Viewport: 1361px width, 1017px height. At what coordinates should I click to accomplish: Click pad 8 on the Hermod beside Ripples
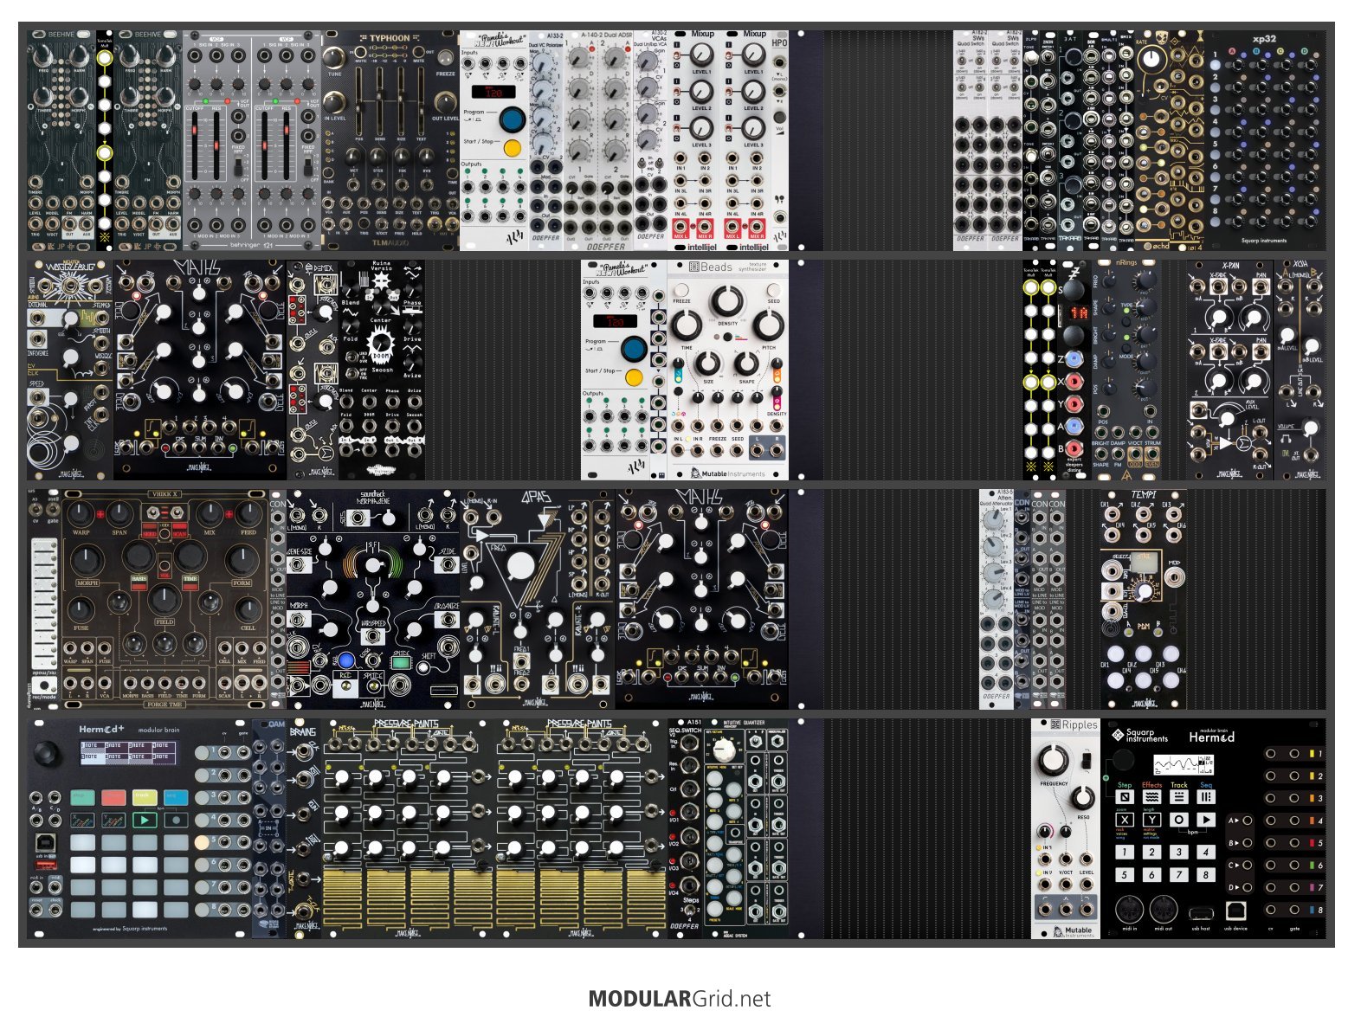click(1206, 875)
